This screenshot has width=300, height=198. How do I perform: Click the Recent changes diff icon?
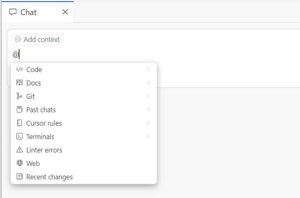pyautogui.click(x=19, y=177)
